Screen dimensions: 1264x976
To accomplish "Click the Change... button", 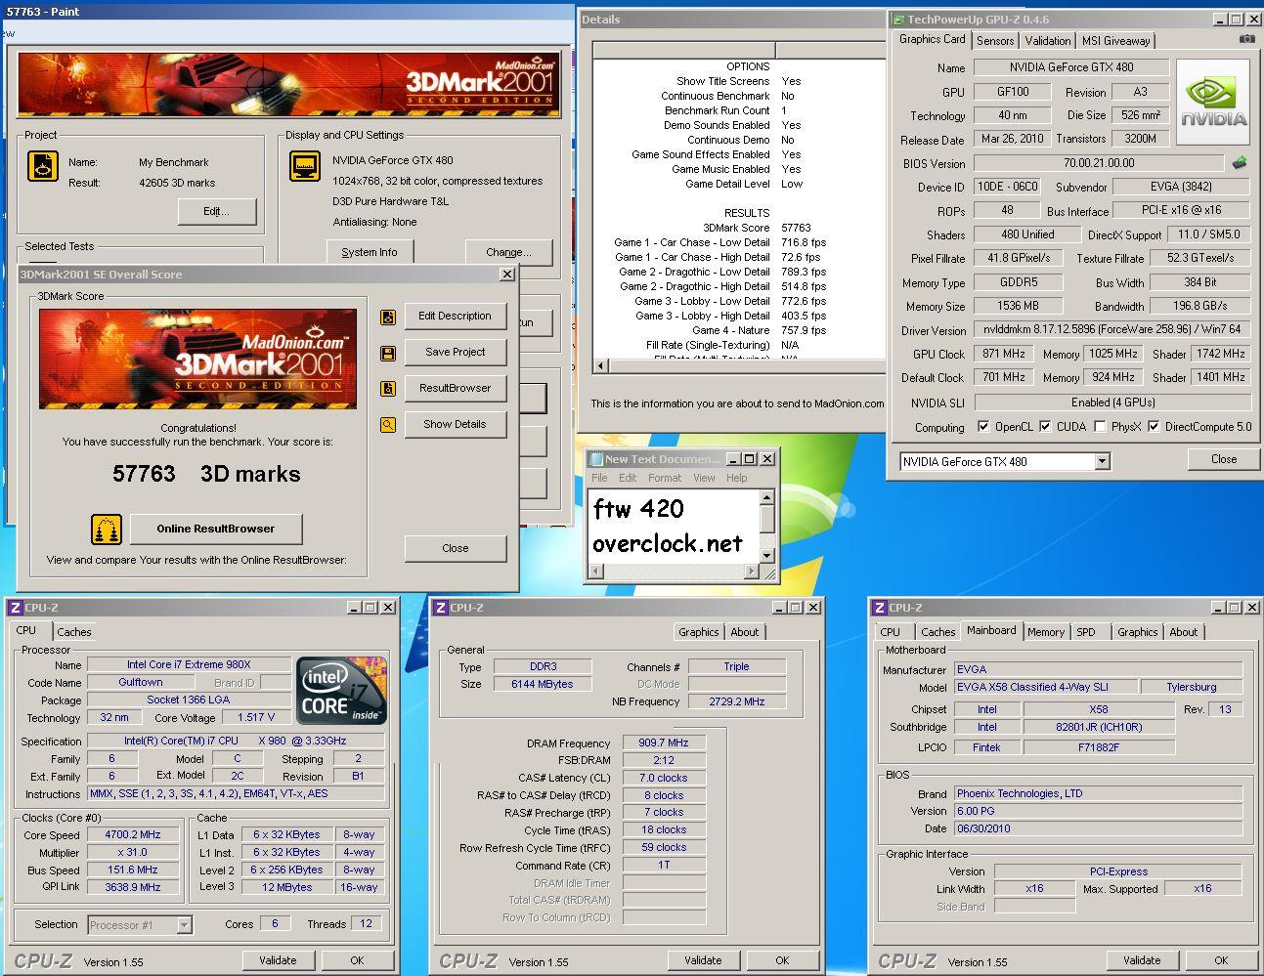I will coord(508,252).
